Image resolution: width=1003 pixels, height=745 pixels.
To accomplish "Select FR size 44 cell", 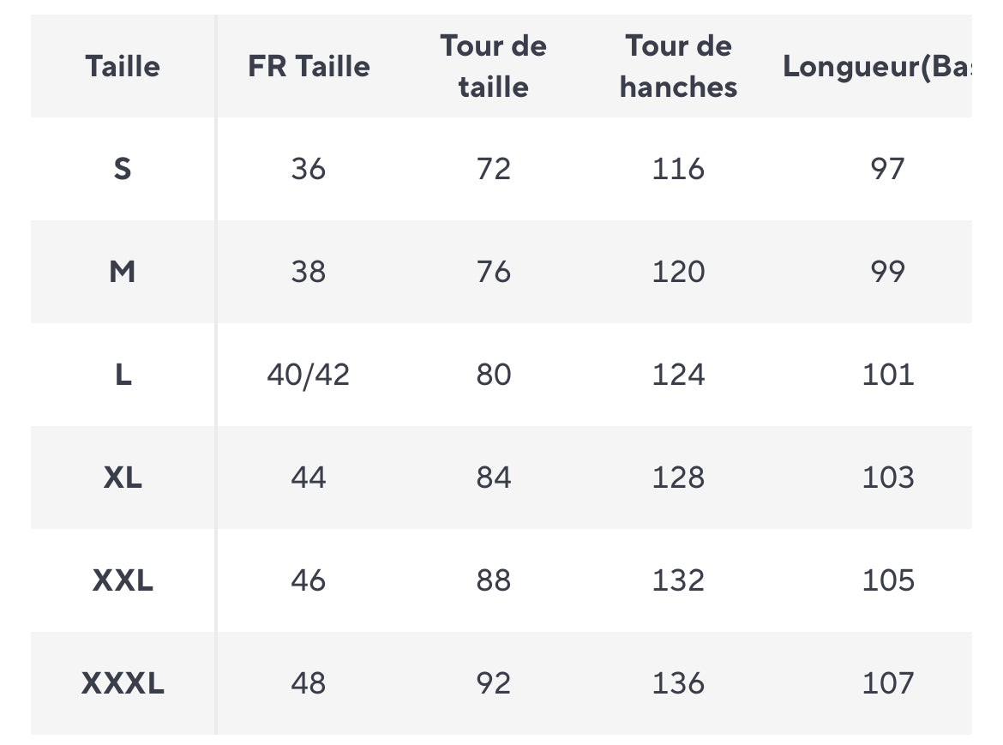I will (309, 478).
